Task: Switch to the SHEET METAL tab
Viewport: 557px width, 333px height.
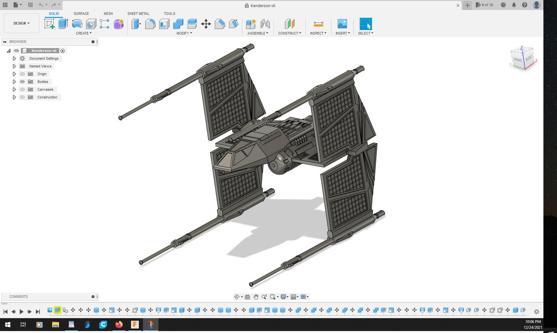Action: (138, 14)
